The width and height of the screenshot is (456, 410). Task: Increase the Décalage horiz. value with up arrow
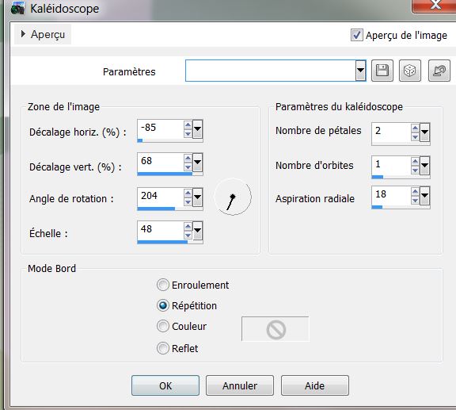[188, 125]
